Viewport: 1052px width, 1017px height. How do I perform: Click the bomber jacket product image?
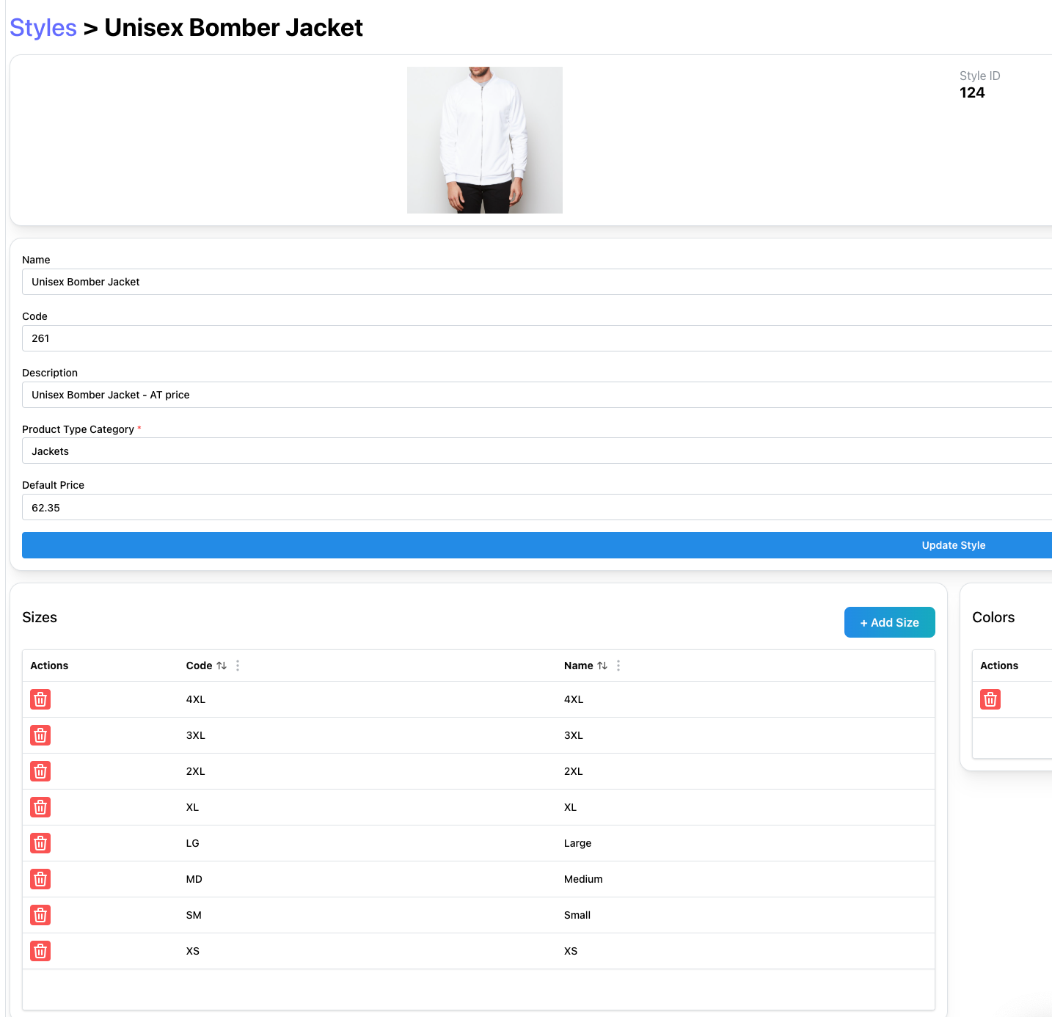pyautogui.click(x=485, y=140)
